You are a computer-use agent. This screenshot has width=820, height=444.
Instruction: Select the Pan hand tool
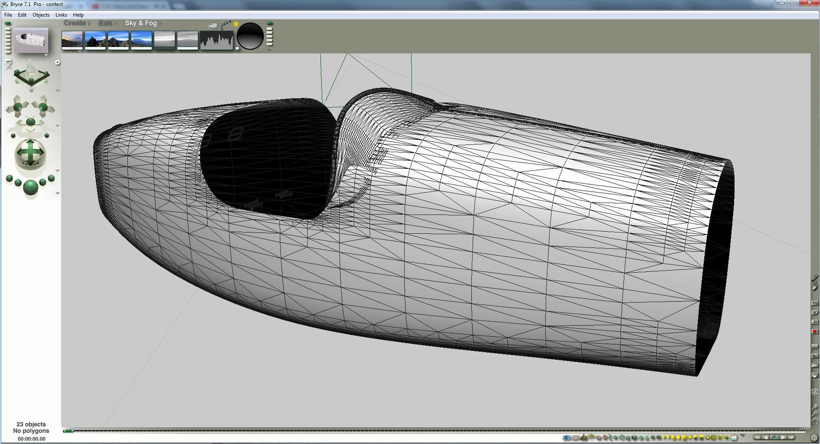pos(815,420)
